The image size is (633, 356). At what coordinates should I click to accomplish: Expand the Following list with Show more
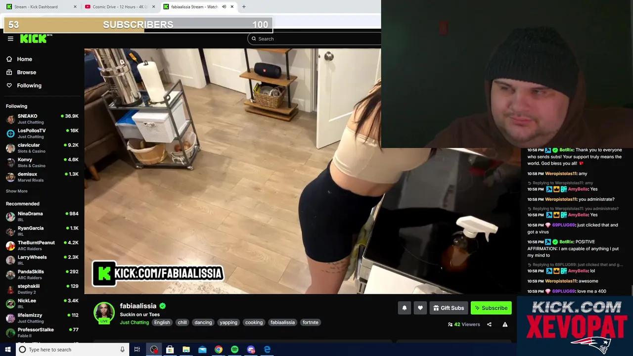pyautogui.click(x=17, y=191)
